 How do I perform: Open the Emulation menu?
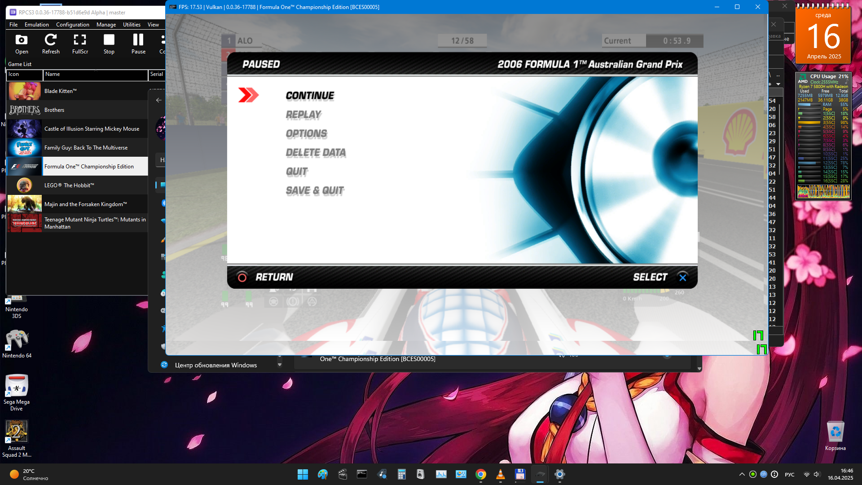point(37,25)
